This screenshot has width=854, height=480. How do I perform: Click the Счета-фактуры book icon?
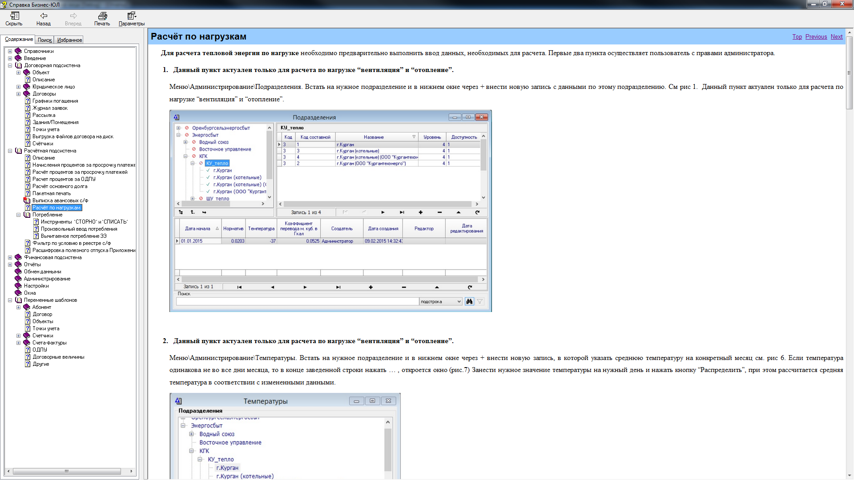coord(27,343)
